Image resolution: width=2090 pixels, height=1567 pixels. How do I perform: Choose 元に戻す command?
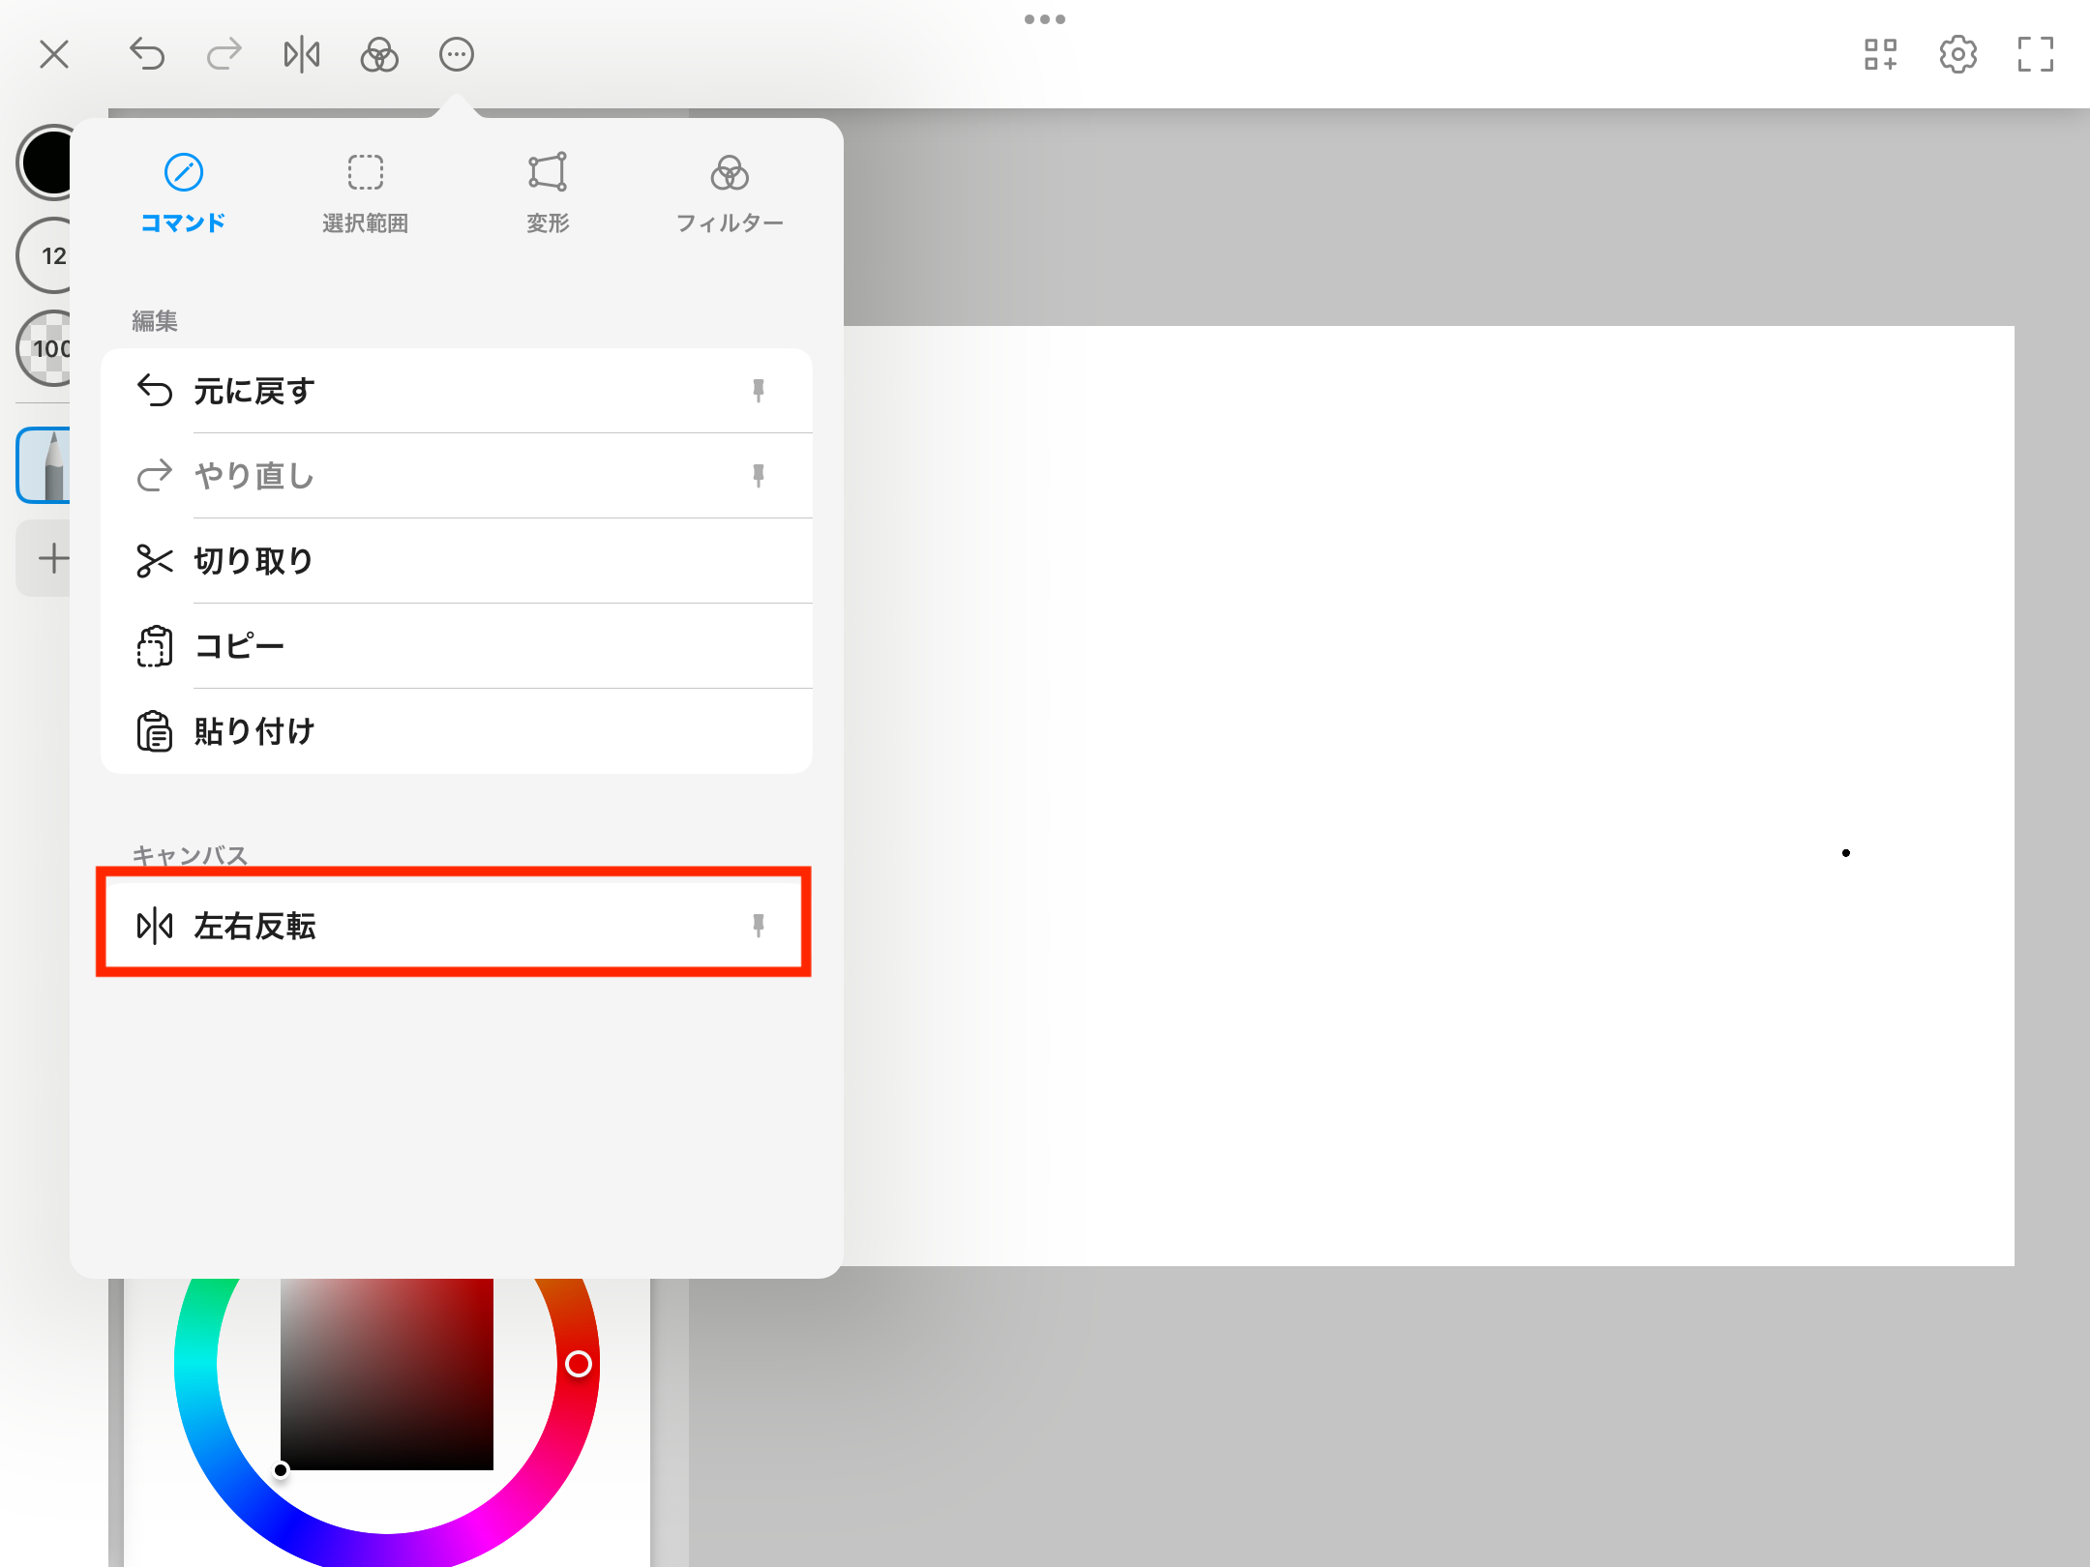click(457, 391)
